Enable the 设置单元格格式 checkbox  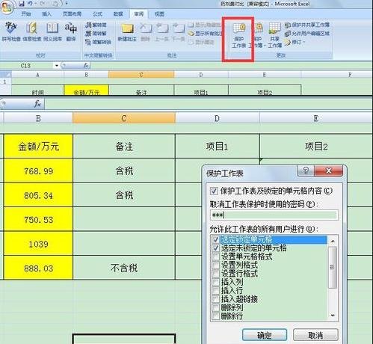point(215,257)
